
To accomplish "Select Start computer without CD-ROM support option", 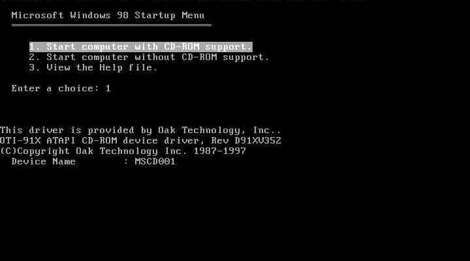I will [149, 57].
